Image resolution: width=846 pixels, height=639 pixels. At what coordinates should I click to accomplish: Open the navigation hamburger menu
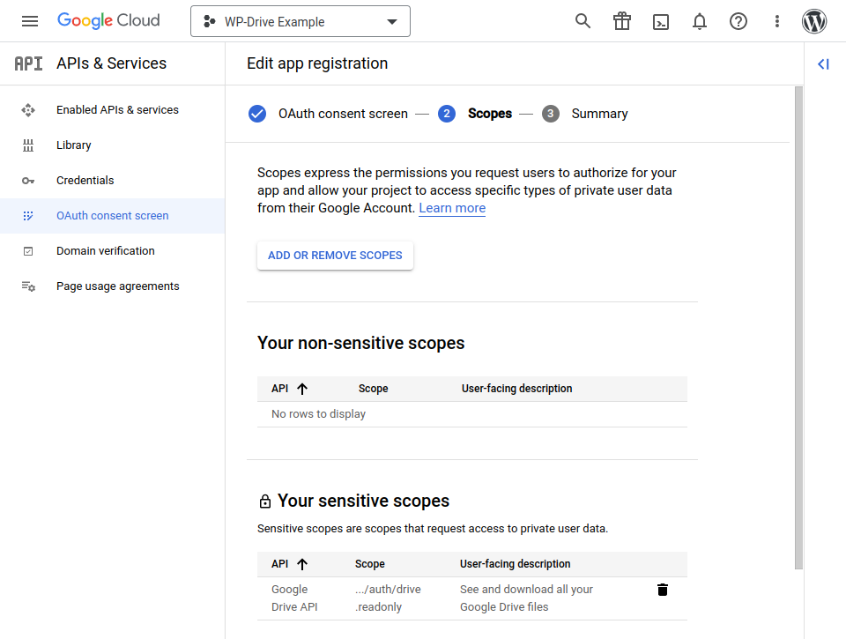30,21
